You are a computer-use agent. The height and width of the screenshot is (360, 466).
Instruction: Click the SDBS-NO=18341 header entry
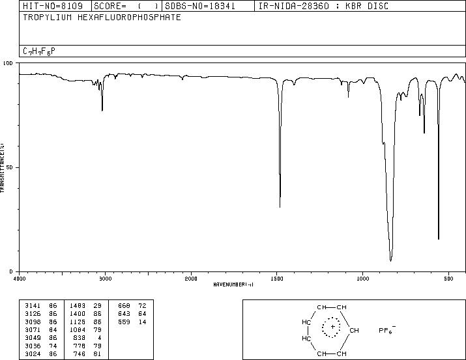tap(200, 7)
